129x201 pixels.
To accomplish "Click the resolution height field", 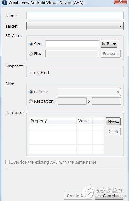I will coord(106,101).
